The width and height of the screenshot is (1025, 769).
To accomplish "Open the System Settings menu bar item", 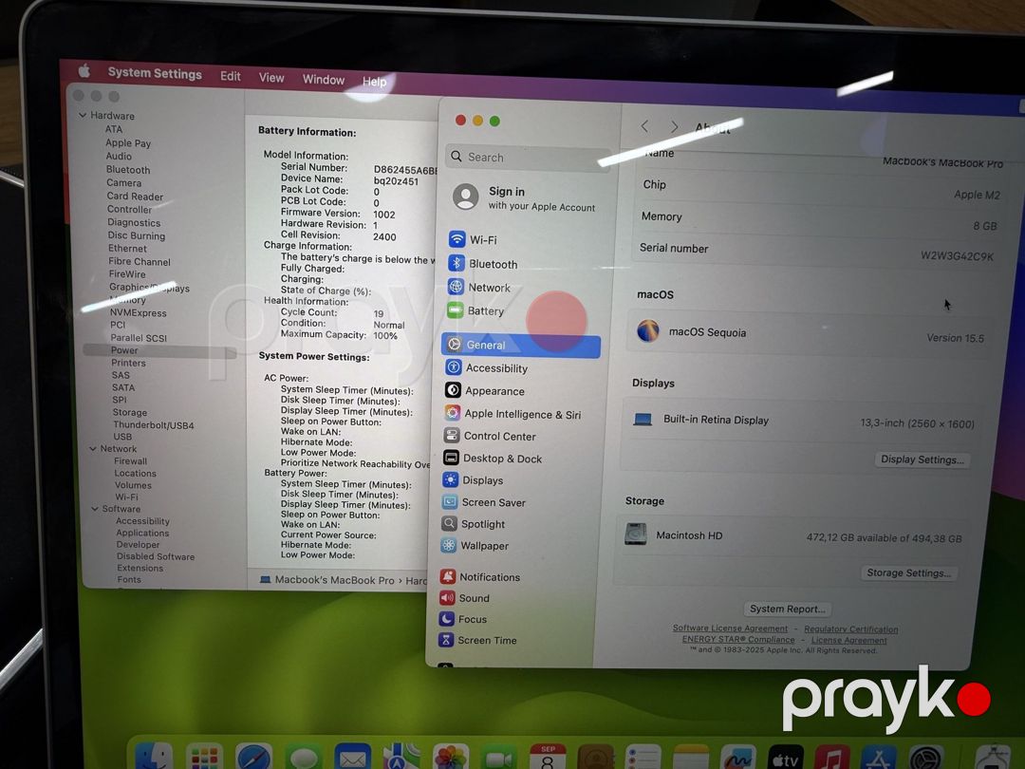I will (x=155, y=73).
